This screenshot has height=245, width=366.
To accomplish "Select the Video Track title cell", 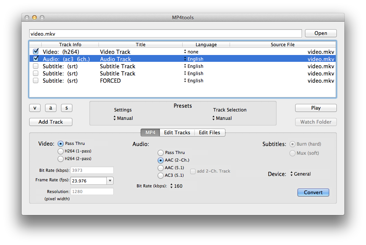I will click(115, 52).
